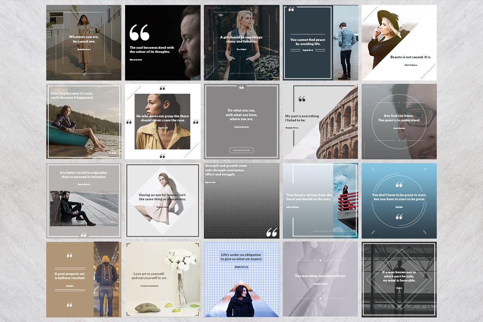This screenshot has width=483, height=322.
Task: Open the "Don't cry because it's over" template
Action: tap(84, 121)
